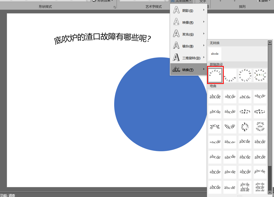Screen dimensions: 274x197
Task: Select the Wave 2 warp preset
Action: [230, 157]
